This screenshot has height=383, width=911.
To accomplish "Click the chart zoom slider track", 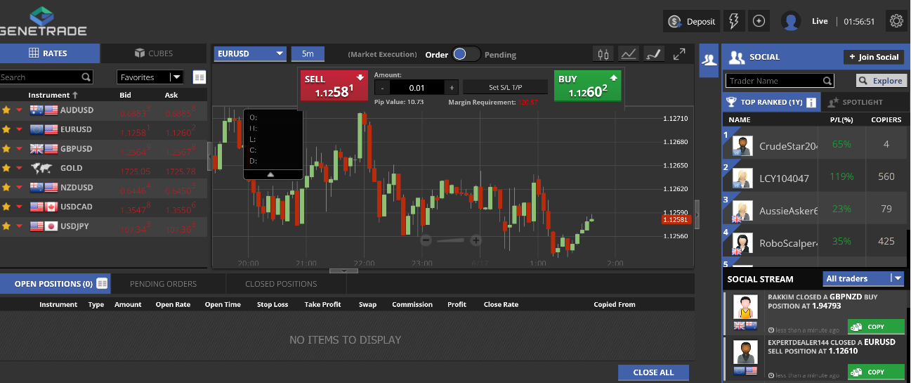I will coord(451,240).
